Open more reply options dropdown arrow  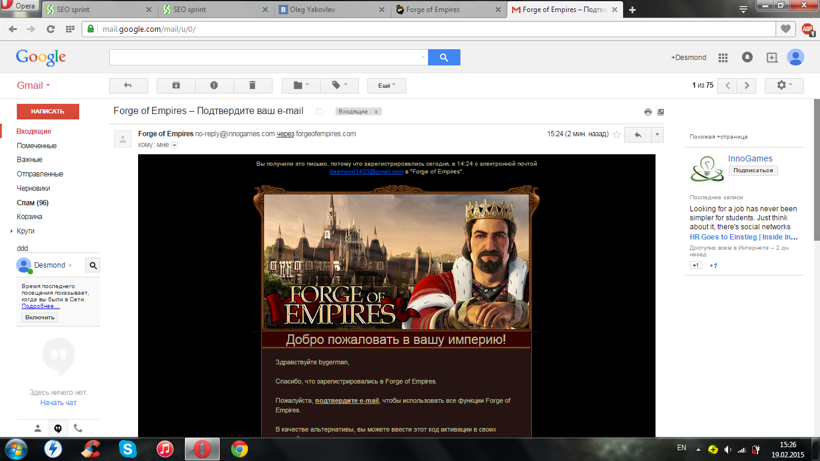click(657, 134)
